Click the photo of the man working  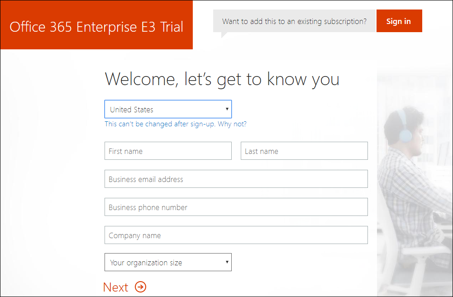point(414,181)
